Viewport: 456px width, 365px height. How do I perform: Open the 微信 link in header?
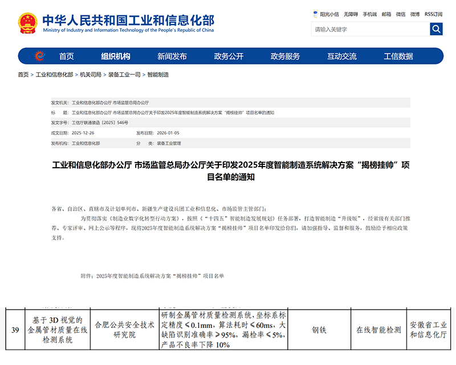pyautogui.click(x=401, y=14)
